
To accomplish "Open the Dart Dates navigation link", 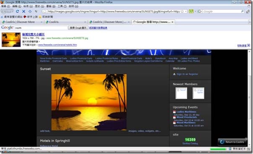I will click(x=58, y=61).
